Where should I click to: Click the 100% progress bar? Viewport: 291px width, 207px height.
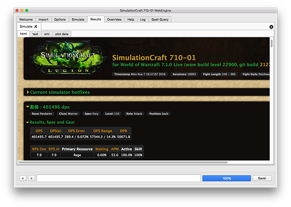[x=226, y=178]
